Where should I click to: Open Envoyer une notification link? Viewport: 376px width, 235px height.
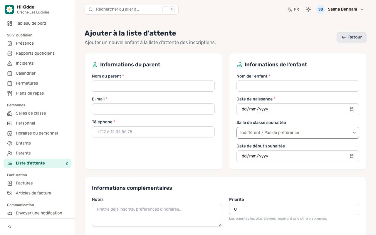(x=37, y=213)
